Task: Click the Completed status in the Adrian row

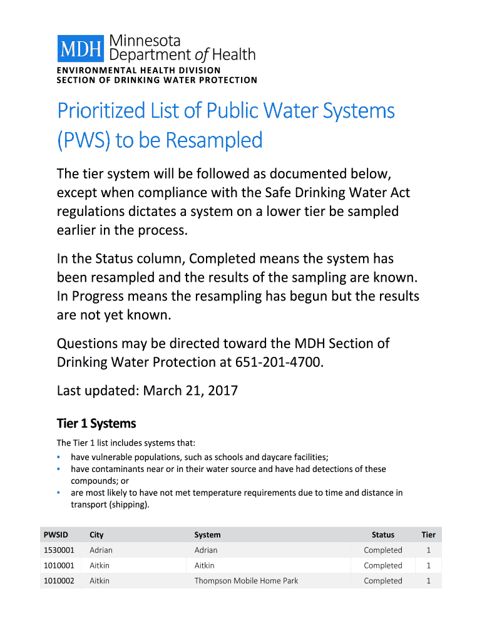Action: (383, 550)
